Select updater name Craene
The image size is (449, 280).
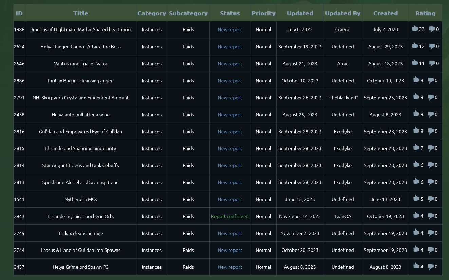[x=343, y=29]
